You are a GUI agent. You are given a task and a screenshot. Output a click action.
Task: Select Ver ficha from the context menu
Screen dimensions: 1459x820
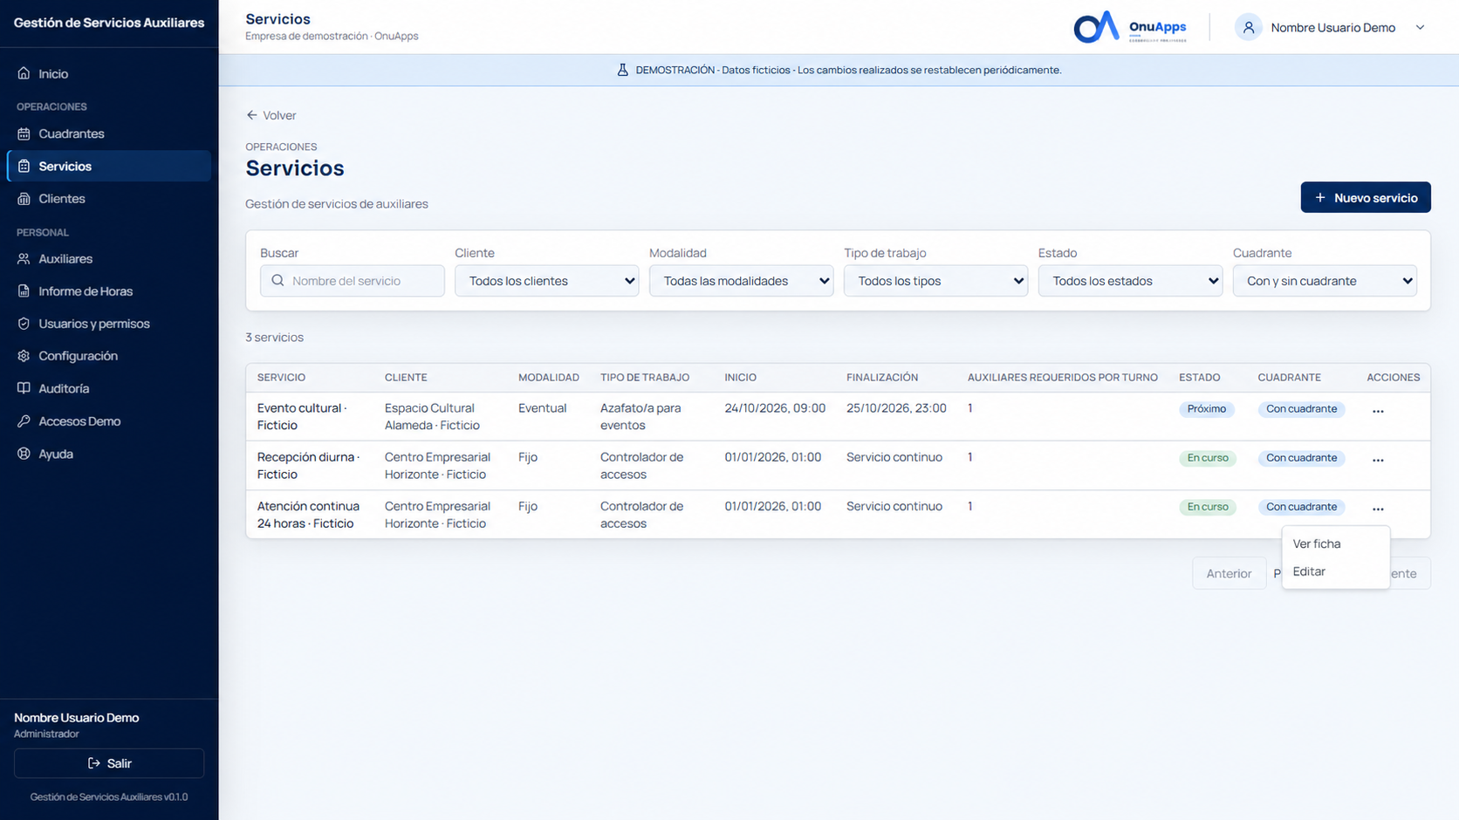click(x=1335, y=543)
